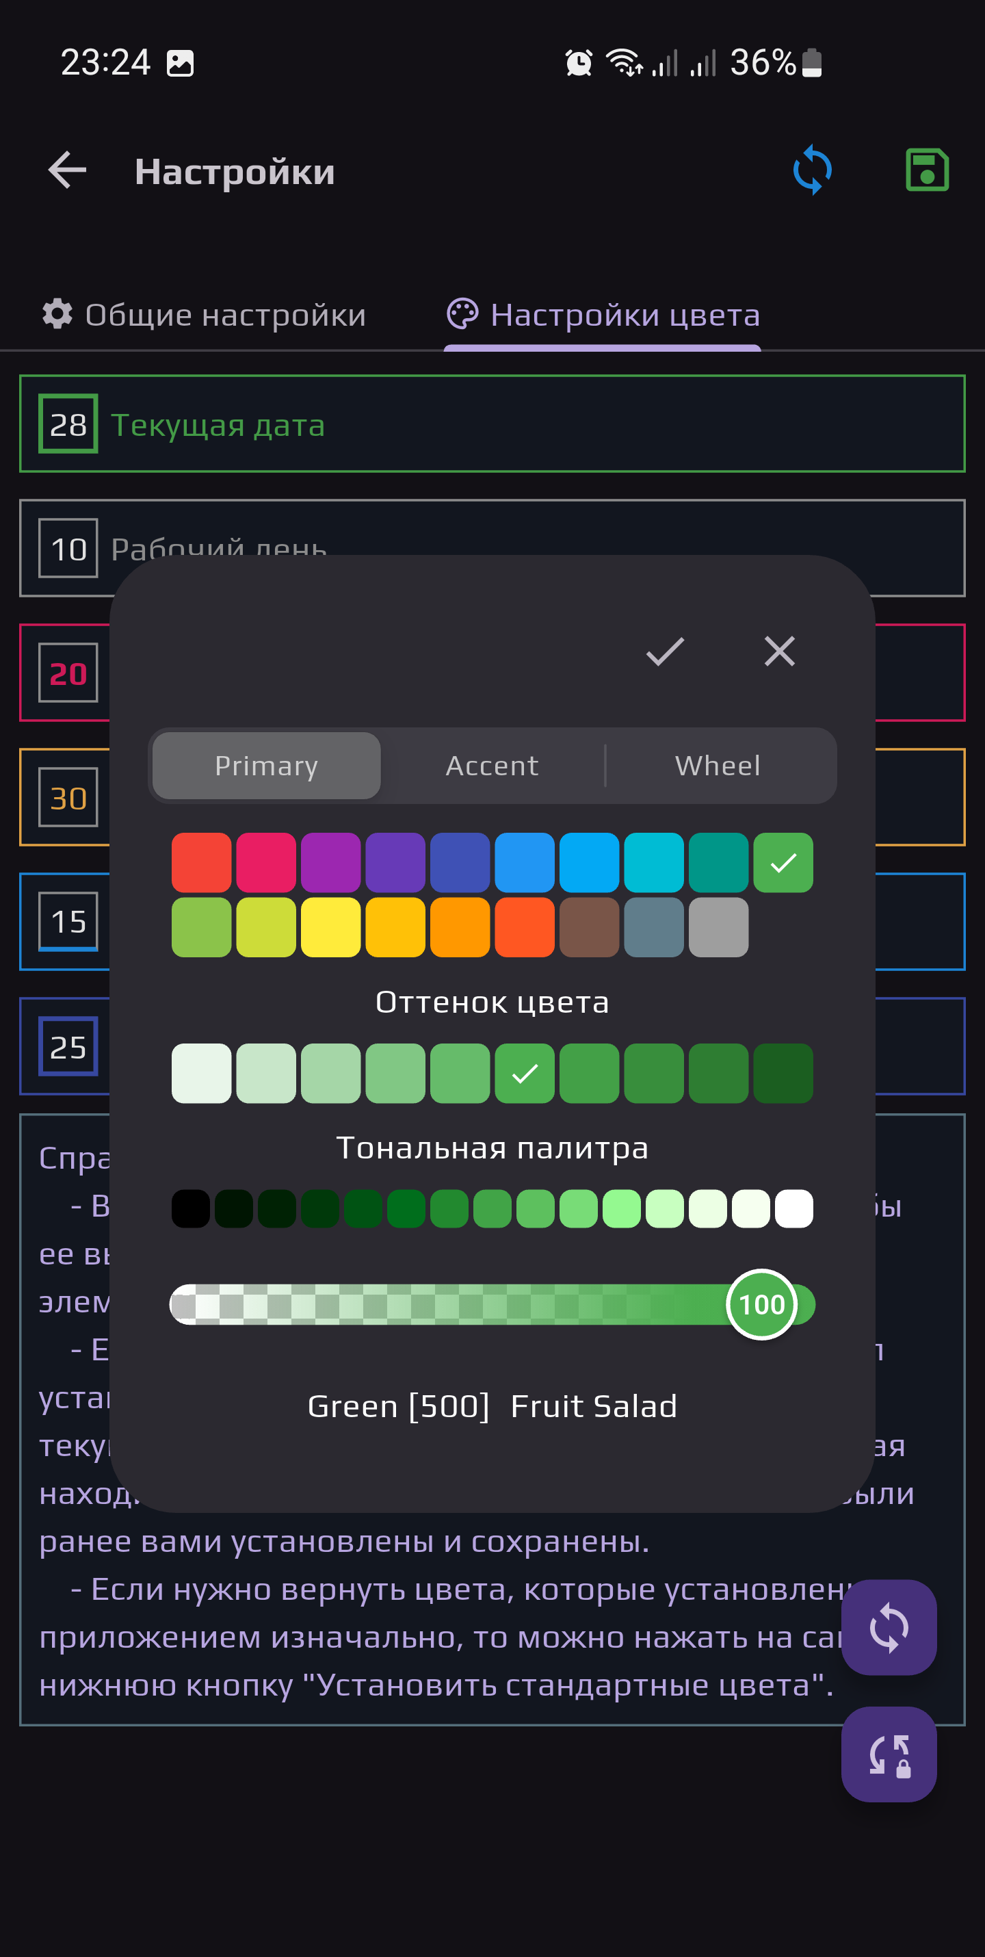Tap the Текущая дата color row
This screenshot has height=1957, width=985.
(x=492, y=424)
